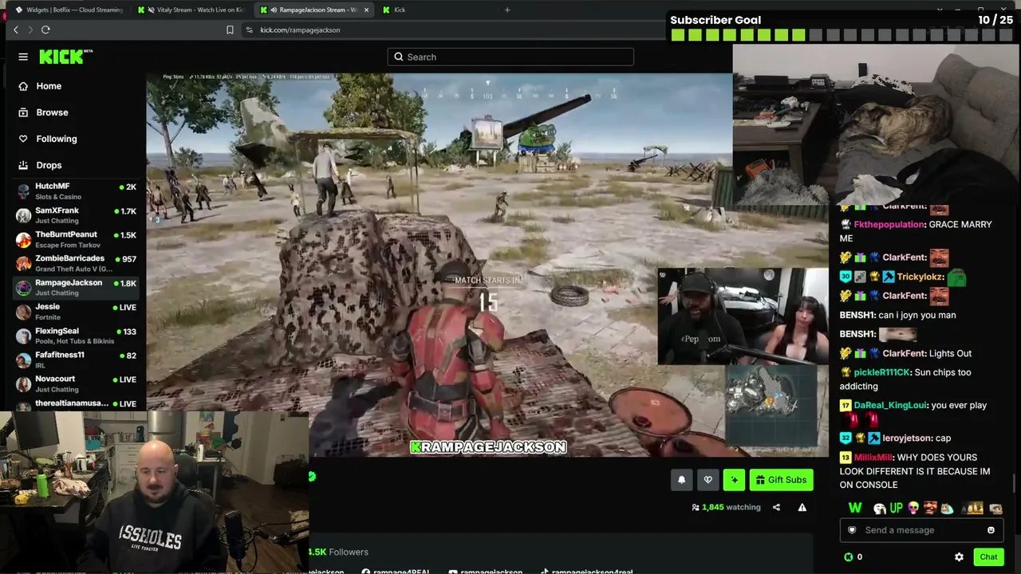
Task: Go back with the browser back arrow
Action: click(x=16, y=29)
